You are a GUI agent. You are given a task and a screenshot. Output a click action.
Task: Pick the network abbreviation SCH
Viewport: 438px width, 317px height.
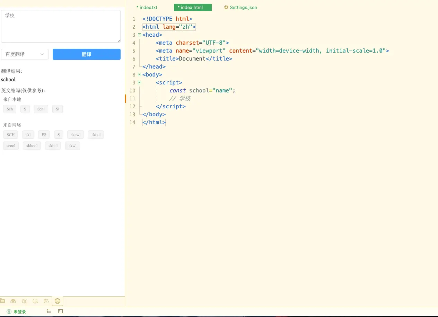point(11,135)
